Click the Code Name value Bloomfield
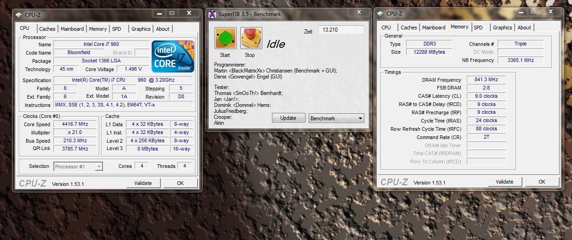 pos(79,53)
